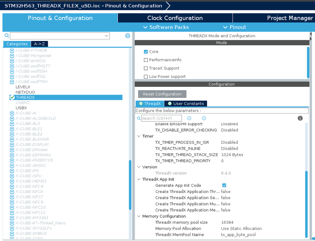Select LEVELX in the middleware list
The image size is (315, 241).
(x=23, y=87)
